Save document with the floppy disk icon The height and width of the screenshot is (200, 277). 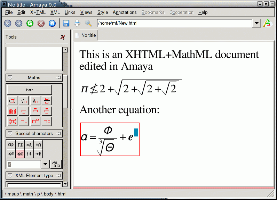click(x=66, y=23)
